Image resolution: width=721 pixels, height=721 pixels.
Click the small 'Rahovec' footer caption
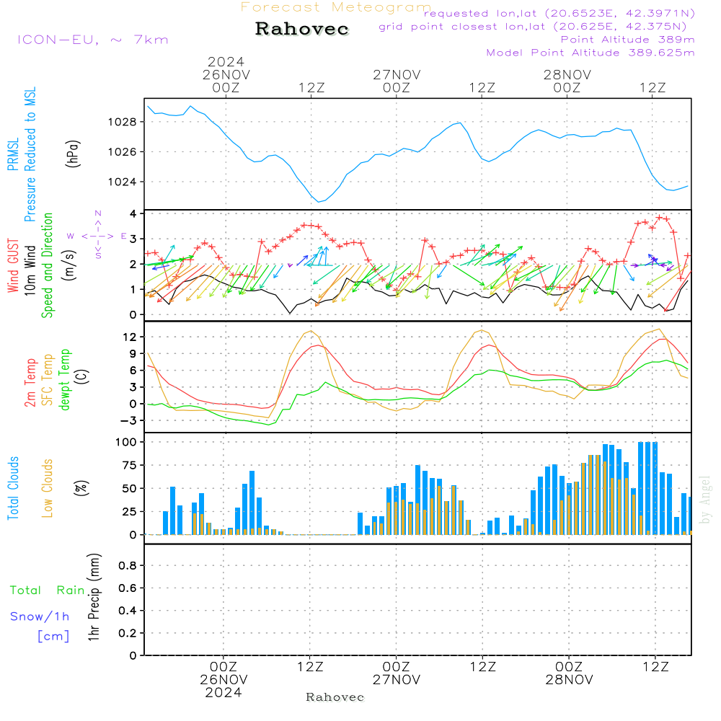point(335,697)
